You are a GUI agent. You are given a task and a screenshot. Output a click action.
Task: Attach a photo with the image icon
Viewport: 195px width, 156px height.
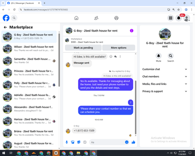[73, 142]
